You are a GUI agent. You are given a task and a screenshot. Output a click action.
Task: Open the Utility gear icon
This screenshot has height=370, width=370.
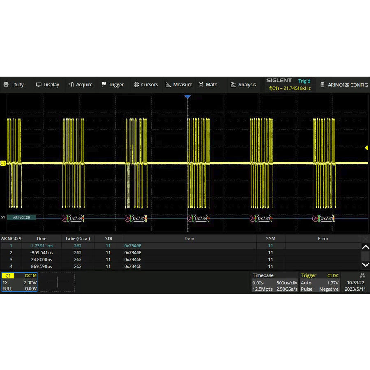(x=6, y=85)
